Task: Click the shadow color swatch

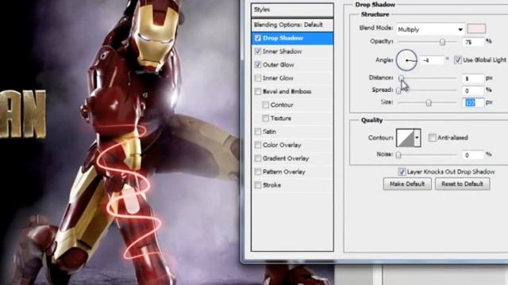Action: pos(476,28)
